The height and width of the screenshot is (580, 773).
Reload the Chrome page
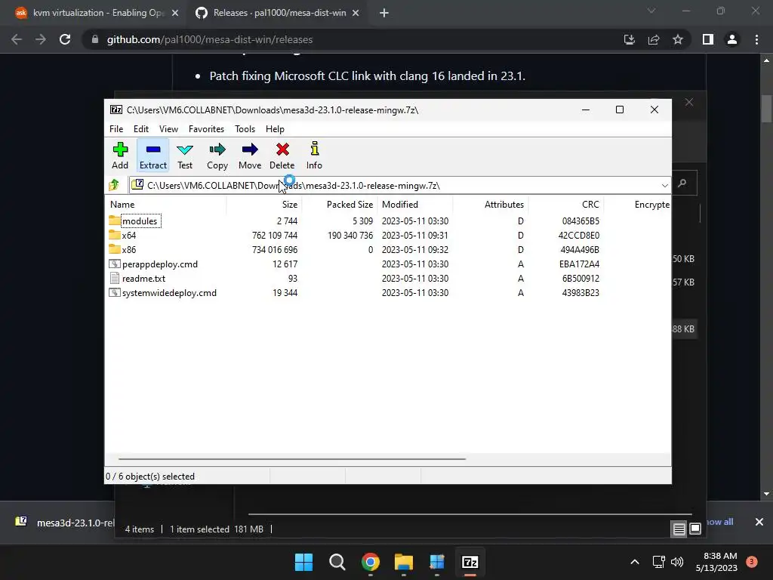[65, 39]
